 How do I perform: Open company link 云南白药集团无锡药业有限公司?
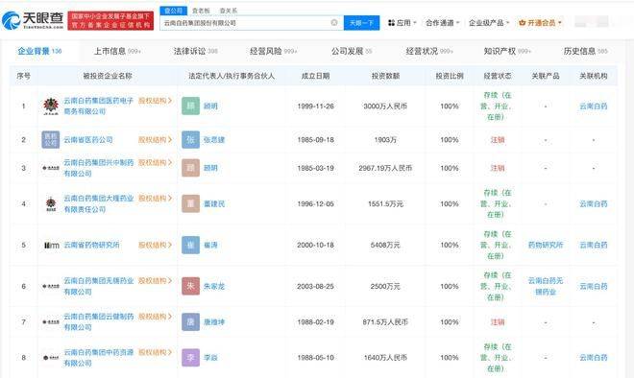coord(99,286)
